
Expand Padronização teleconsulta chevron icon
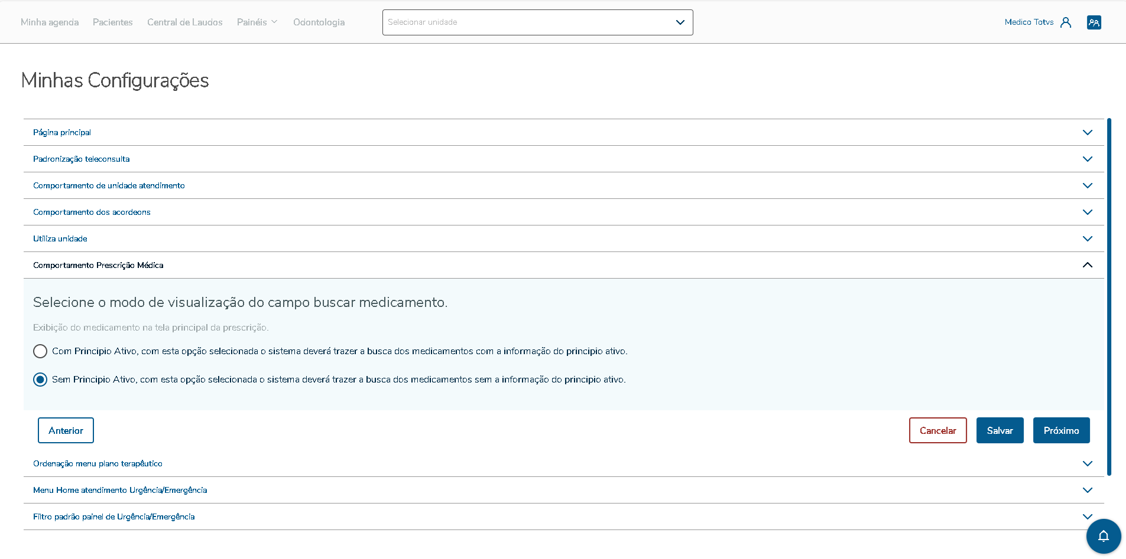point(1087,159)
